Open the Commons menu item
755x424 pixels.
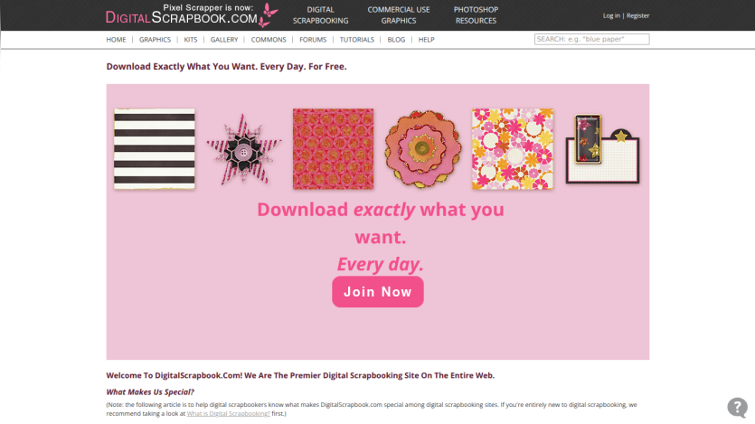pyautogui.click(x=269, y=40)
